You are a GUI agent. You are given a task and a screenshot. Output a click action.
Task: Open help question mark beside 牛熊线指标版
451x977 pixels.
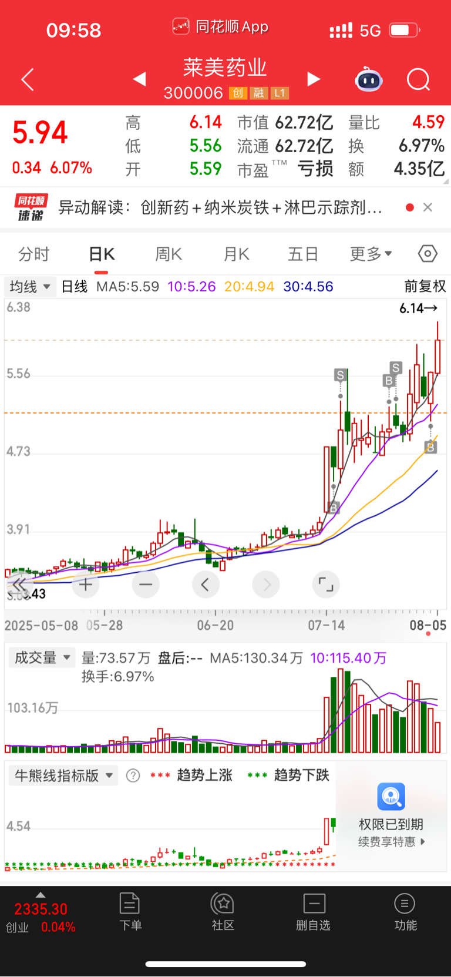coord(133,775)
